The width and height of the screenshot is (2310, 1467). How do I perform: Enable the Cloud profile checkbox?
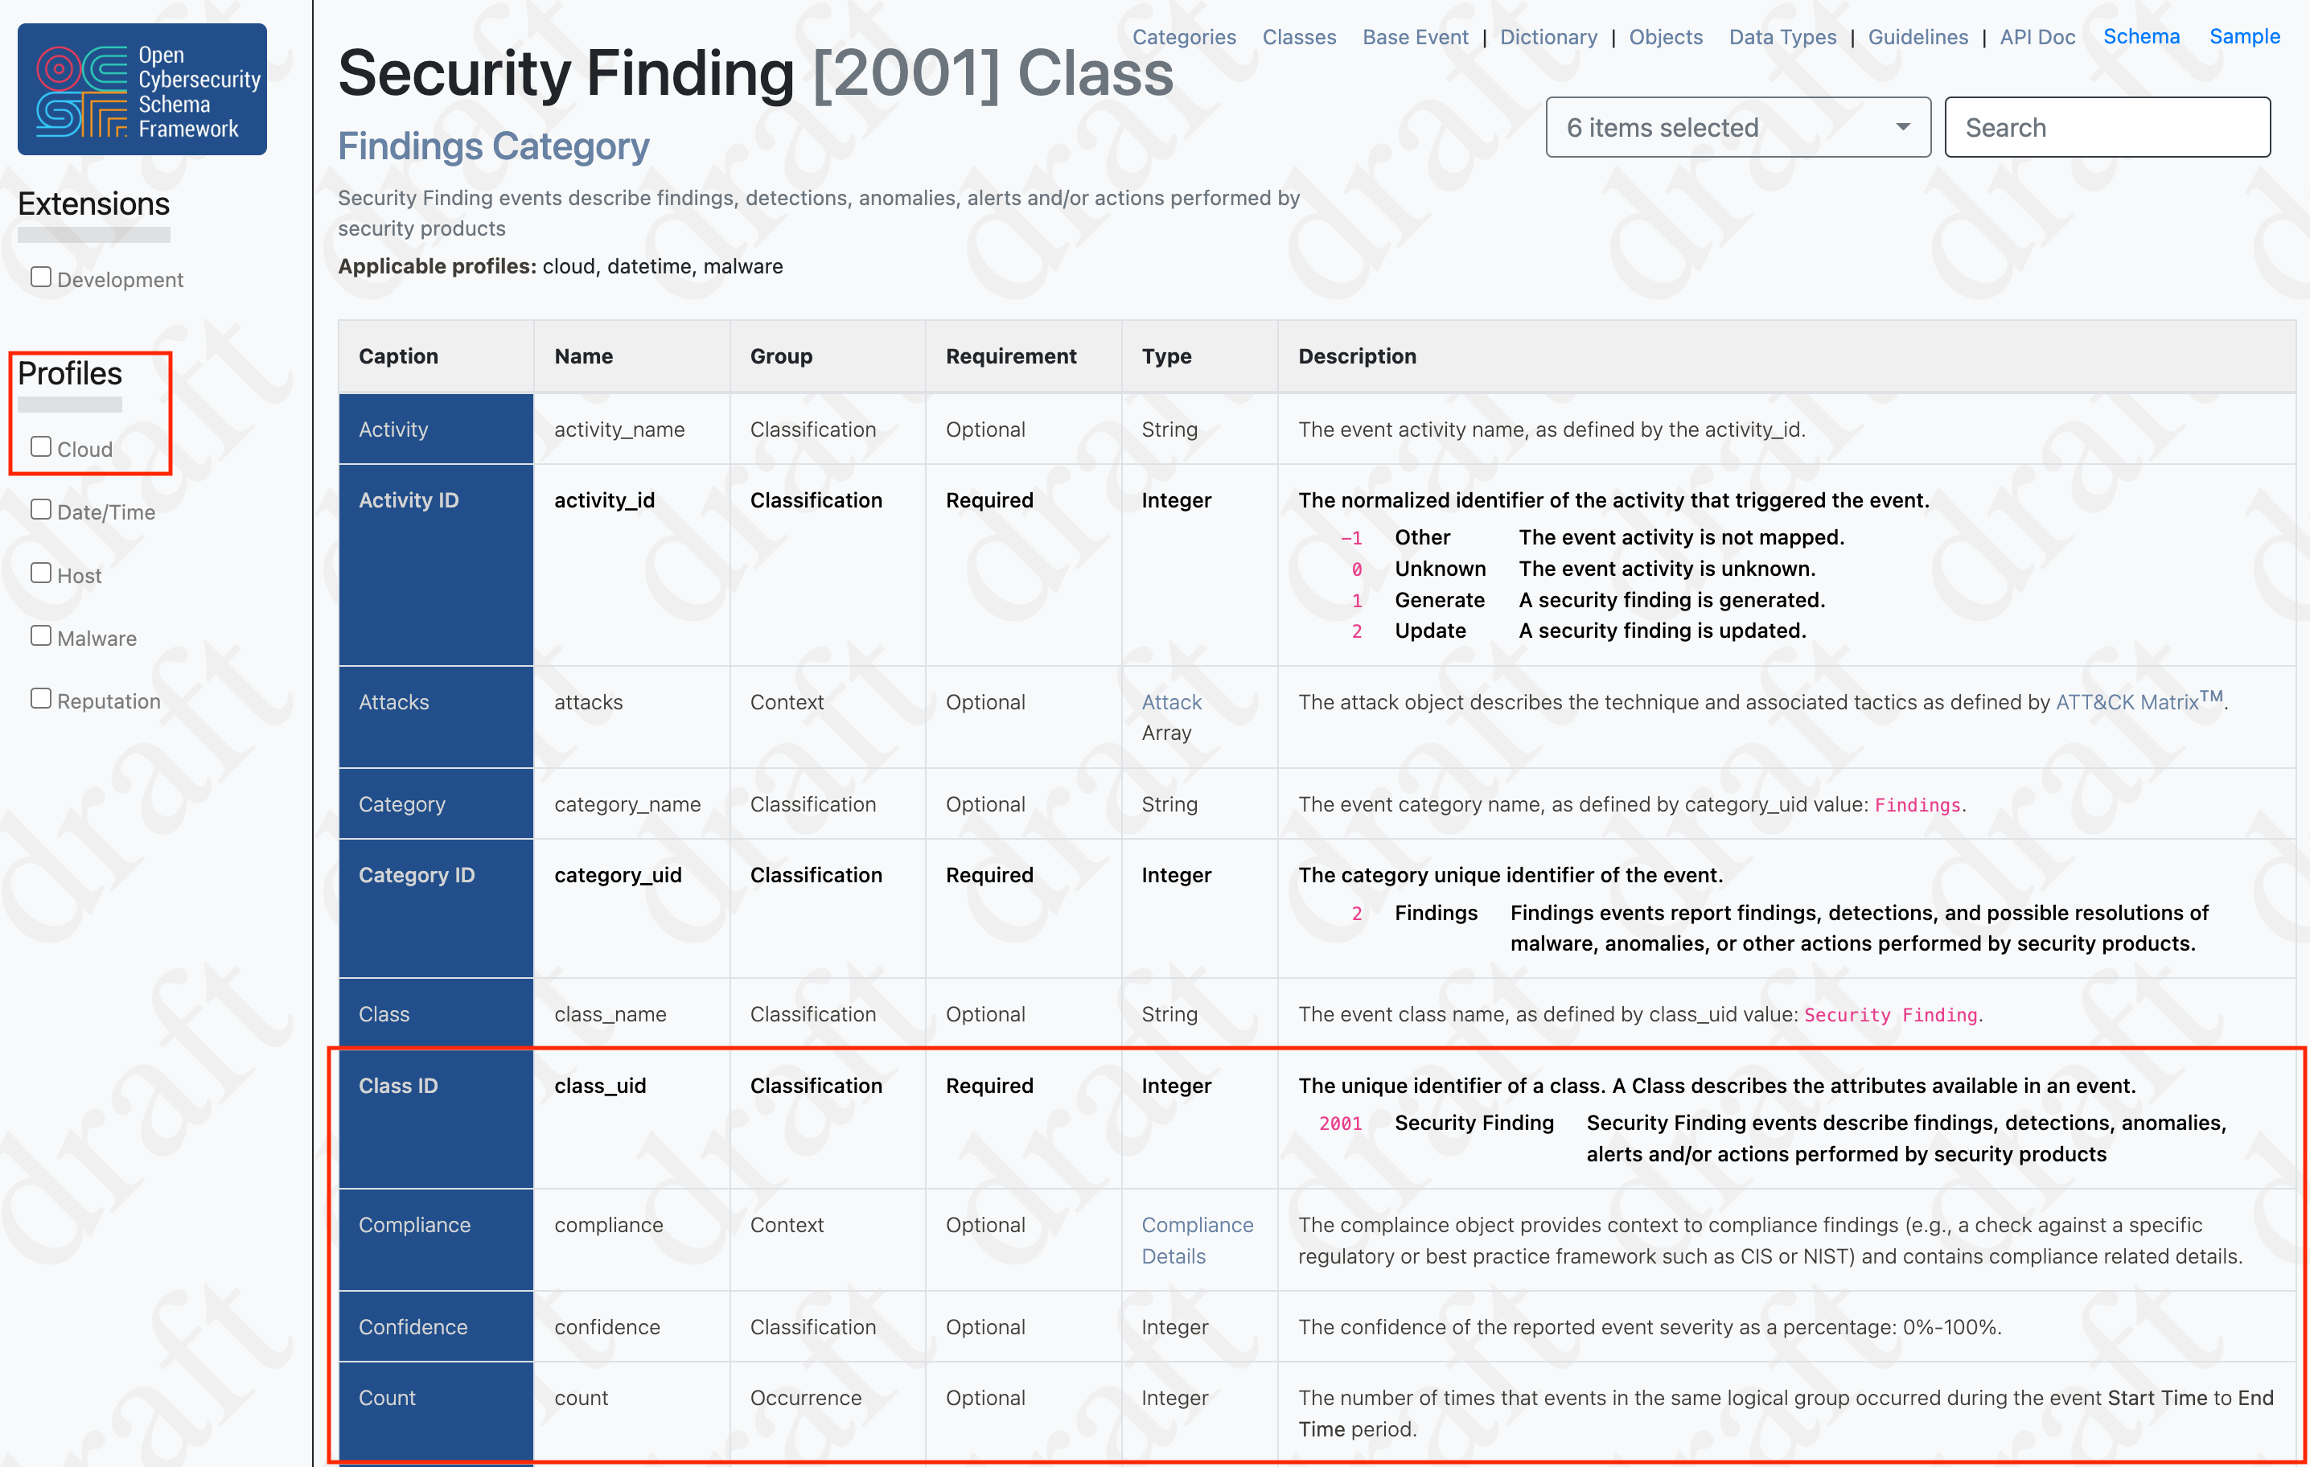tap(40, 446)
